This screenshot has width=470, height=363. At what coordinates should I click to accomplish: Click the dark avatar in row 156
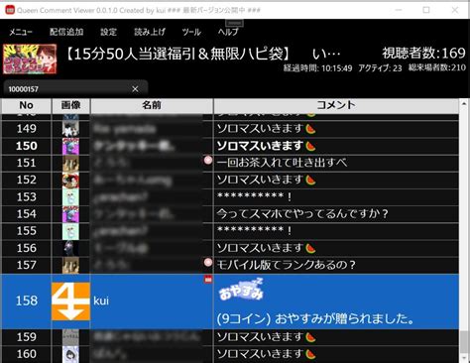70,248
